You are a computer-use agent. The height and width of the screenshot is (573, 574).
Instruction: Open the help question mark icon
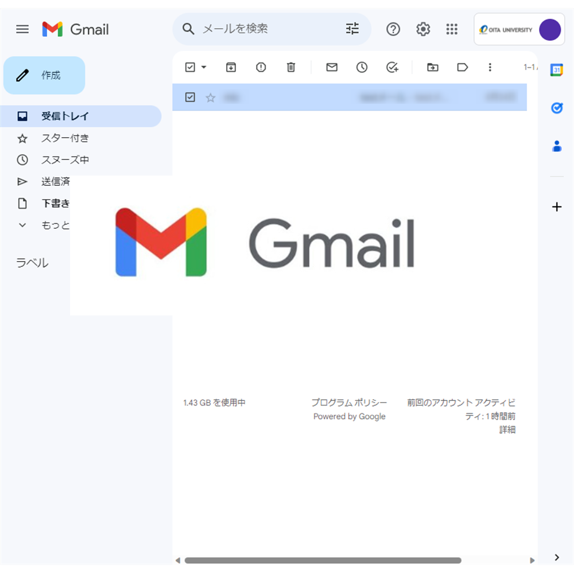tap(393, 29)
